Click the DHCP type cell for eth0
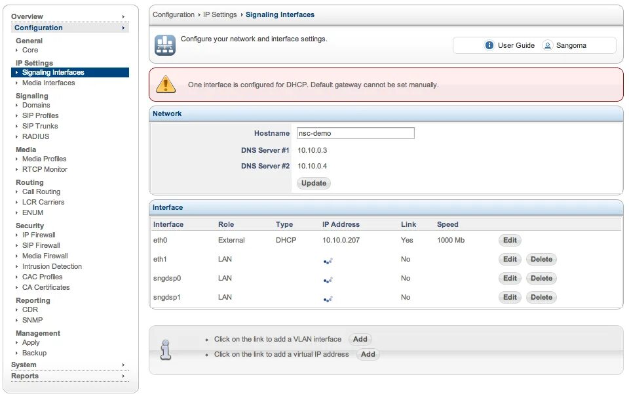The image size is (629, 398). (x=286, y=240)
